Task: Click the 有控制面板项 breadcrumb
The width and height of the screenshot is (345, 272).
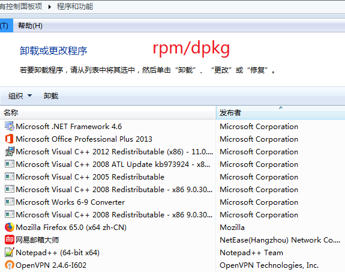Action: point(21,7)
